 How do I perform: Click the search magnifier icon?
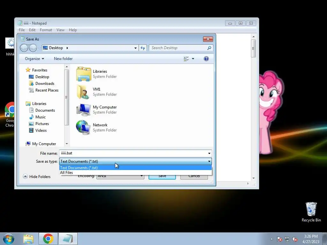pos(209,48)
